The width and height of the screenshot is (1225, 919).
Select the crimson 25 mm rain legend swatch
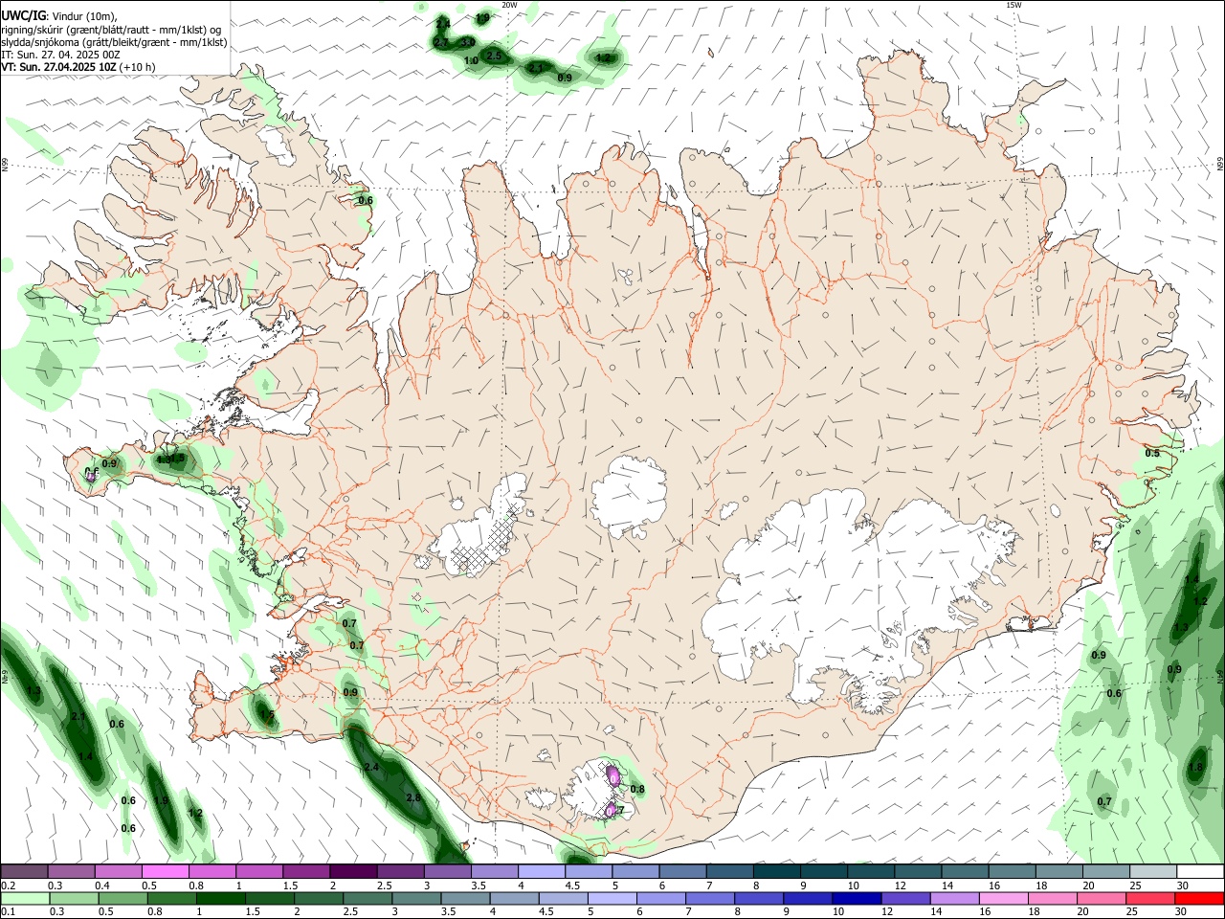pyautogui.click(x=1150, y=899)
